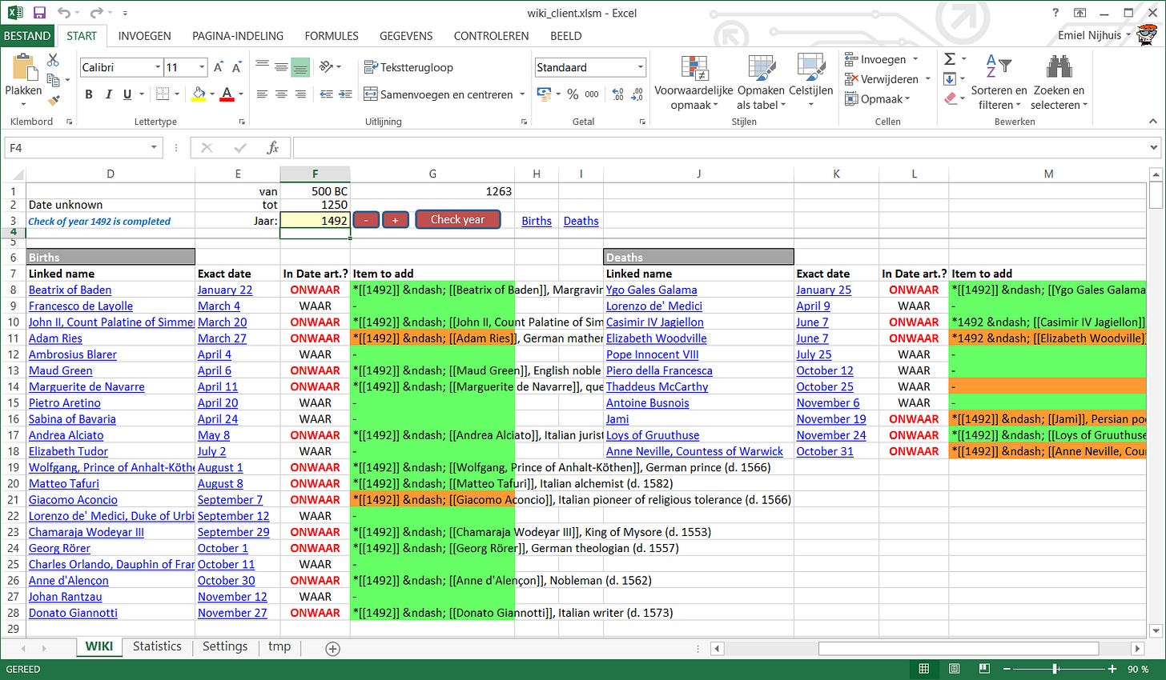Toggle bold formatting
Viewport: 1166px width, 680px height.
(88, 94)
